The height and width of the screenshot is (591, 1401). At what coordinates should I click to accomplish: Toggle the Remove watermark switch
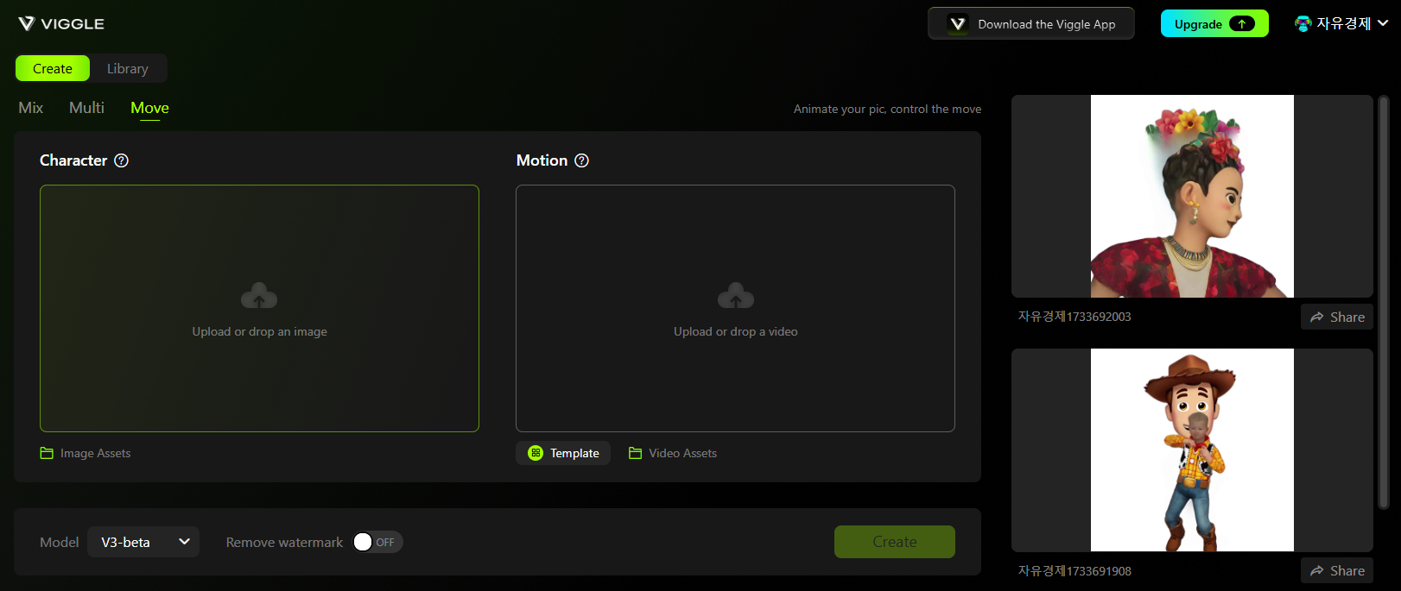(x=377, y=542)
